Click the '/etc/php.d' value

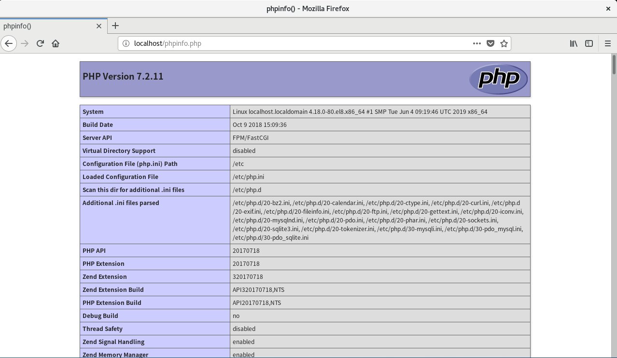coord(247,190)
